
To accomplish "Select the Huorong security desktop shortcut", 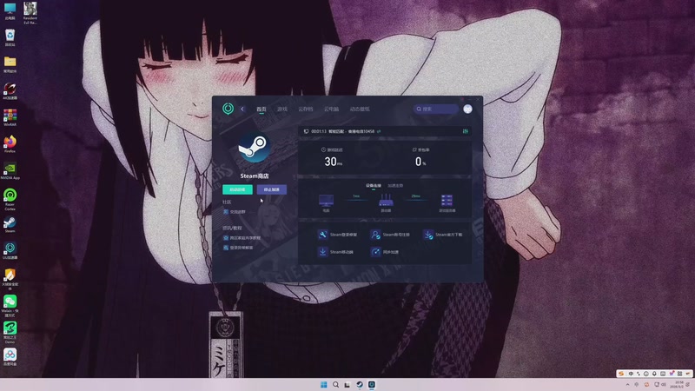I will click(10, 278).
